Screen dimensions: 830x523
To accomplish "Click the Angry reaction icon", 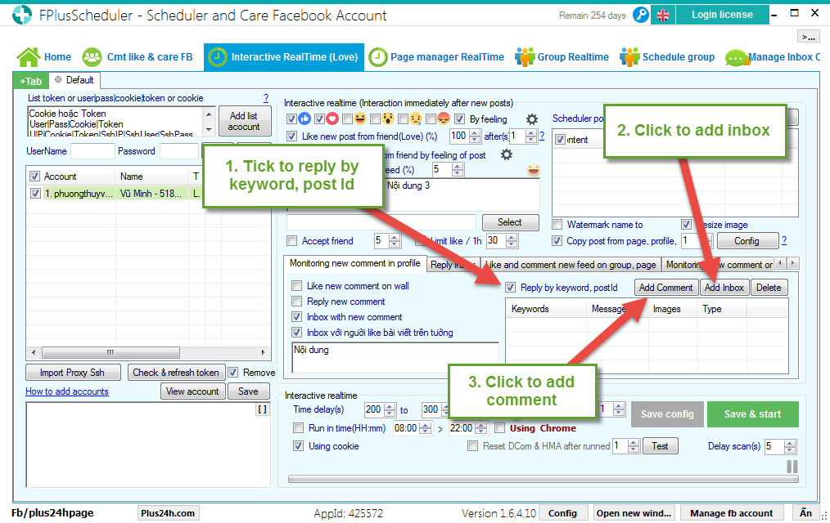I will click(444, 118).
